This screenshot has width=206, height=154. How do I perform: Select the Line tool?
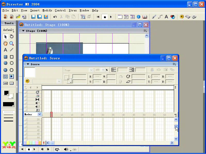[x=12, y=50]
